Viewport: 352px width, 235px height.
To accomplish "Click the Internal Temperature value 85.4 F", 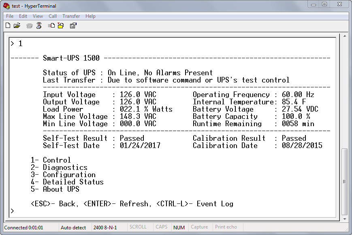I will [294, 102].
